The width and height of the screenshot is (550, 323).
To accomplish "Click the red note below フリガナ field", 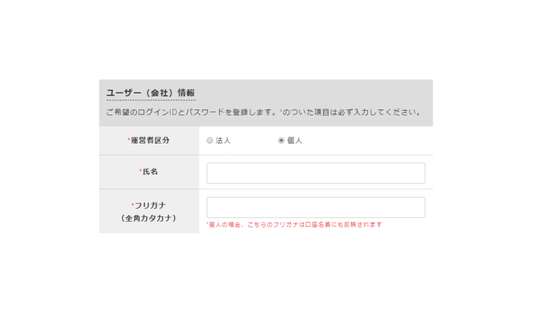I will point(294,225).
